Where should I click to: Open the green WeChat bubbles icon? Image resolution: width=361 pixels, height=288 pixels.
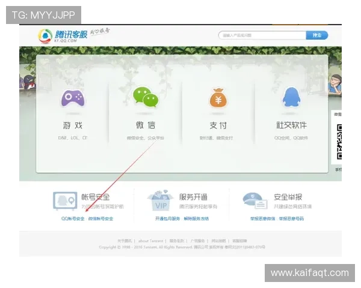coord(146,97)
